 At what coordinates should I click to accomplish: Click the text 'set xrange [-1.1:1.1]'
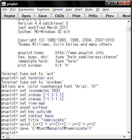pyautogui.click(x=42, y=95)
